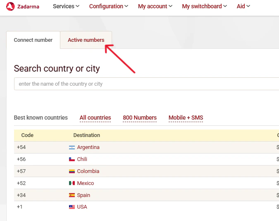Click the Mexico flag icon
Image resolution: width=279 pixels, height=221 pixels.
click(72, 183)
